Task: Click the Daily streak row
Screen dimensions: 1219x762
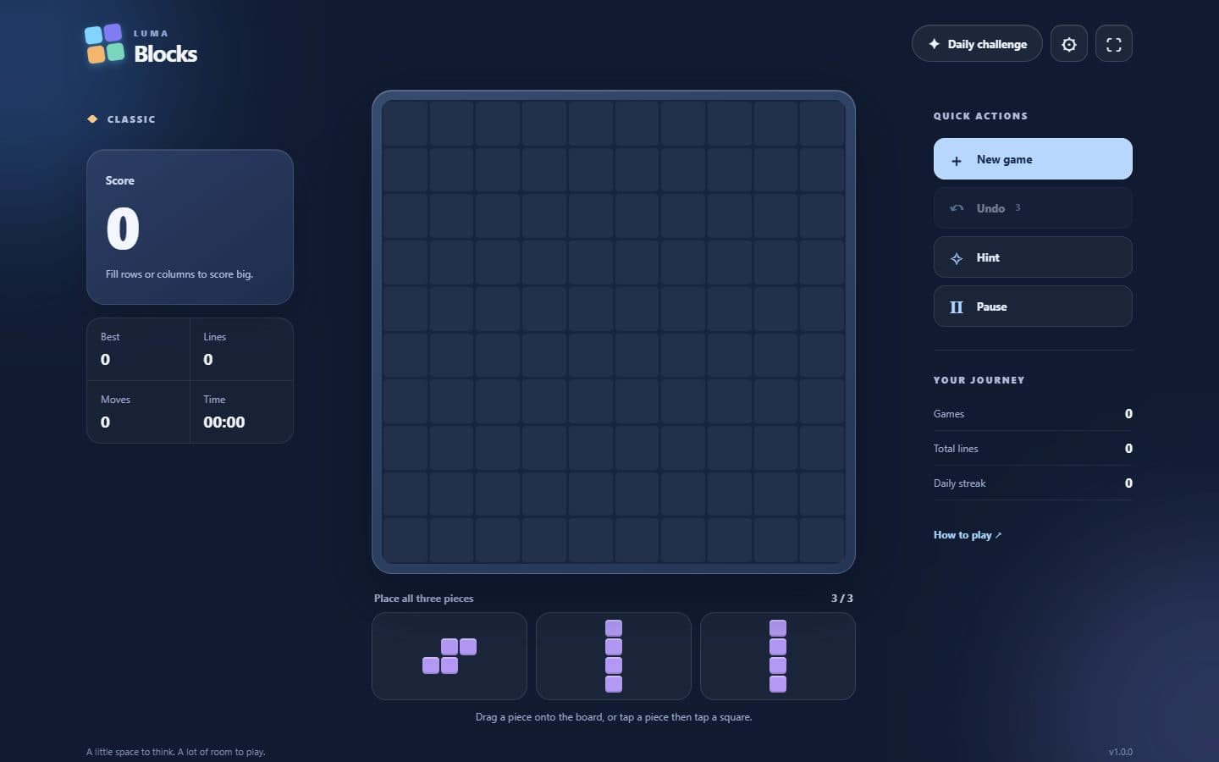Action: coord(1033,483)
